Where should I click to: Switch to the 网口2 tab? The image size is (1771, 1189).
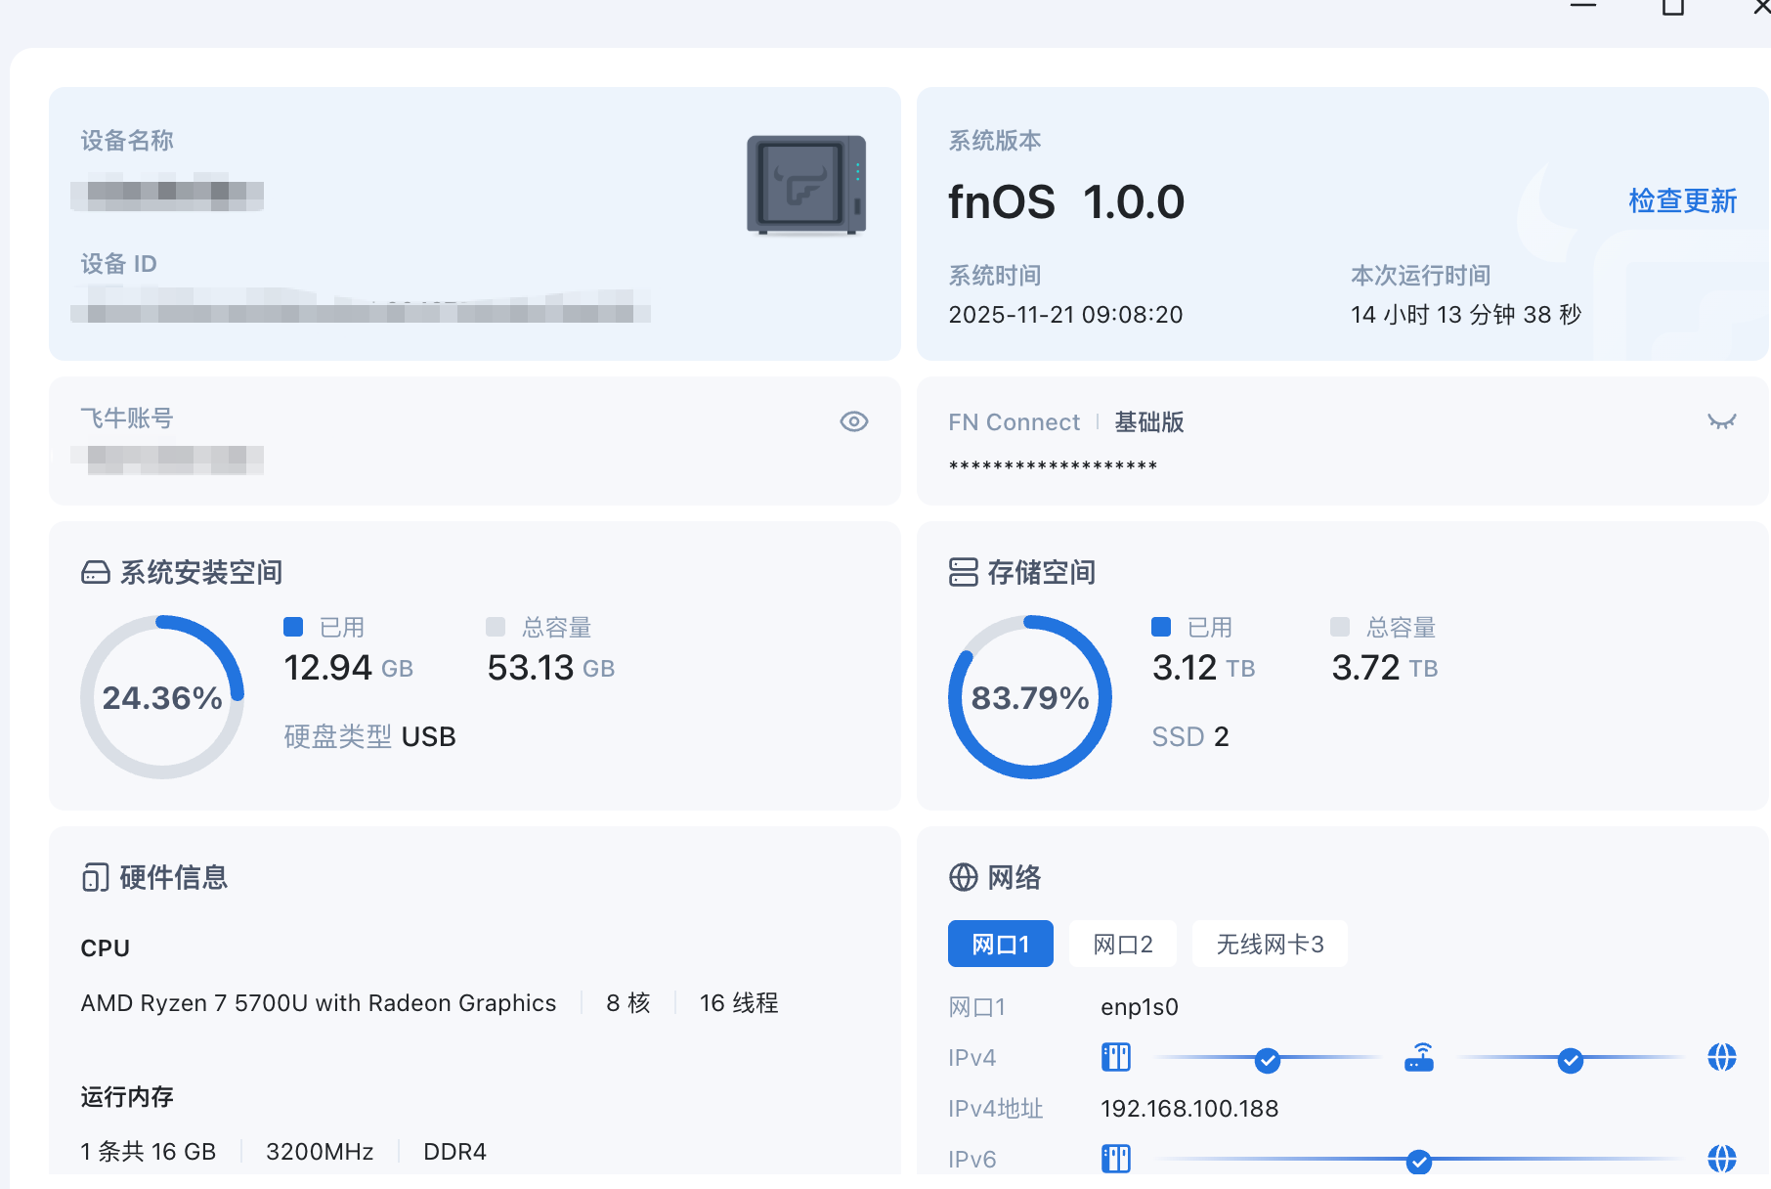(x=1122, y=945)
